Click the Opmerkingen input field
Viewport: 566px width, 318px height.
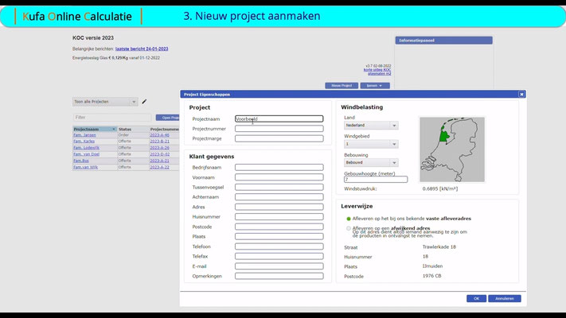coord(279,276)
